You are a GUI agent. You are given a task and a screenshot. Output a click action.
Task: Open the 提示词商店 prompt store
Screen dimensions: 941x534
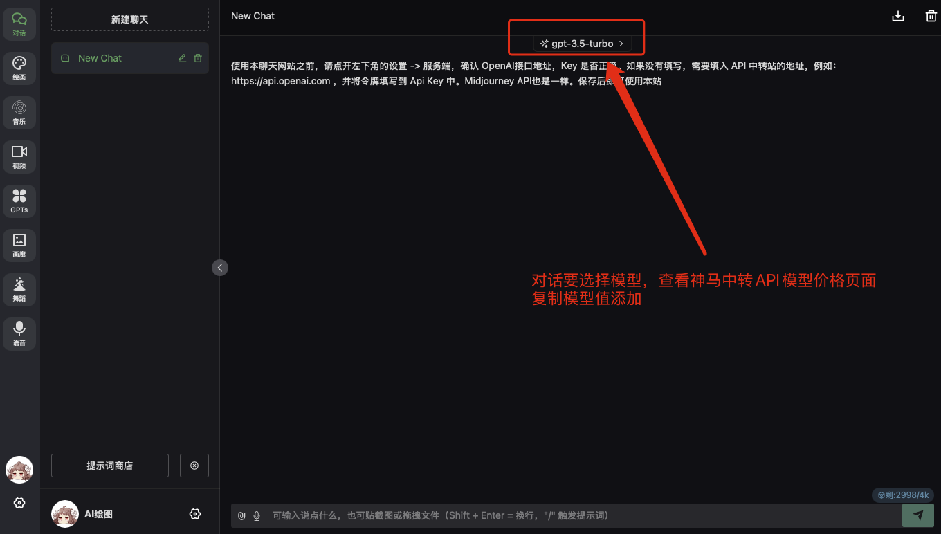point(110,466)
